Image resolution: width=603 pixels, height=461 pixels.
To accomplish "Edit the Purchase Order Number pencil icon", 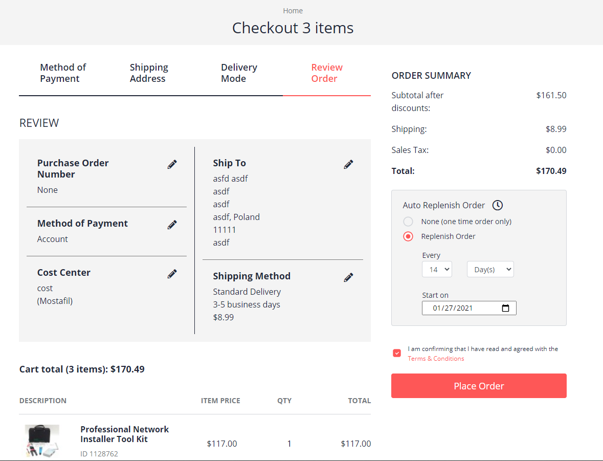I will [172, 164].
